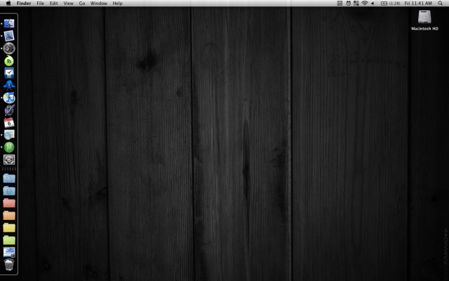Open the volume control in menu bar
The width and height of the screenshot is (449, 281).
pos(373,4)
